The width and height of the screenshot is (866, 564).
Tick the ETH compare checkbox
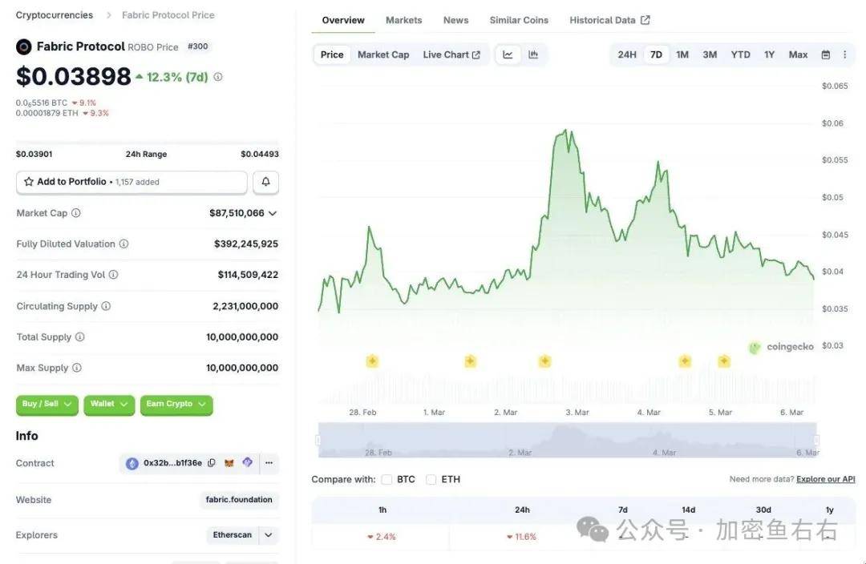pos(431,479)
